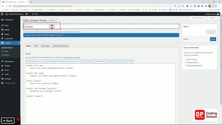Insert a quiz tag

pyautogui.click(x=119, y=61)
